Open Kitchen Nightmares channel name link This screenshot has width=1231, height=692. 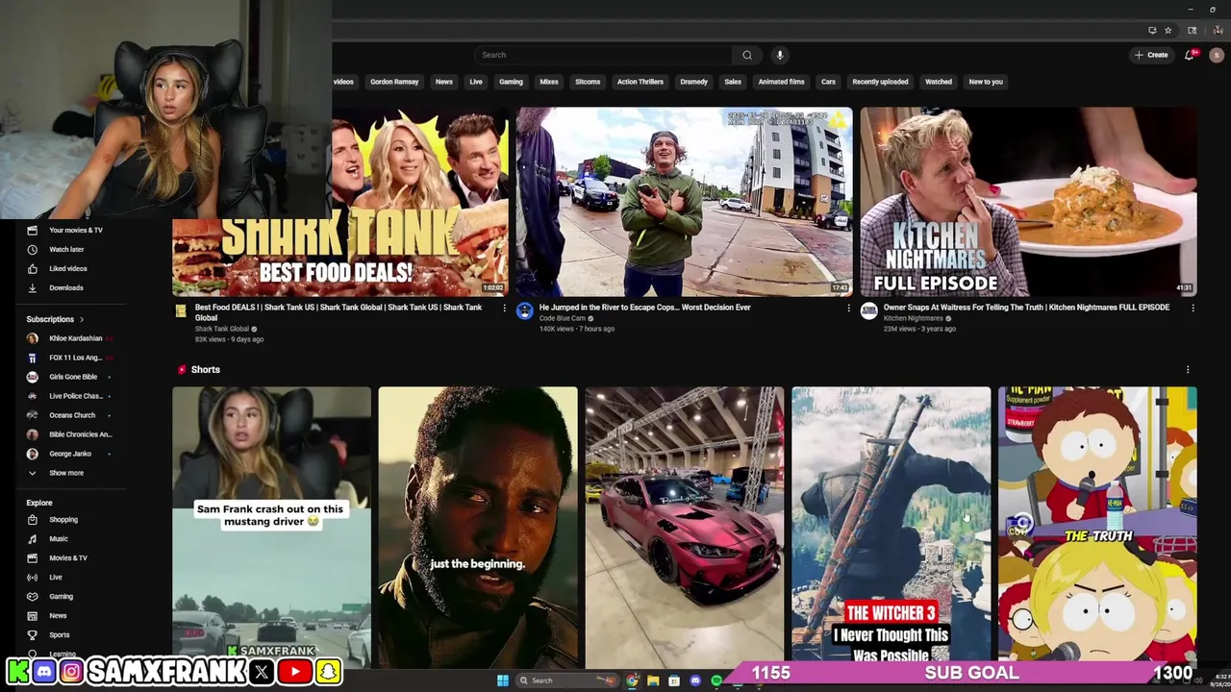pyautogui.click(x=914, y=318)
